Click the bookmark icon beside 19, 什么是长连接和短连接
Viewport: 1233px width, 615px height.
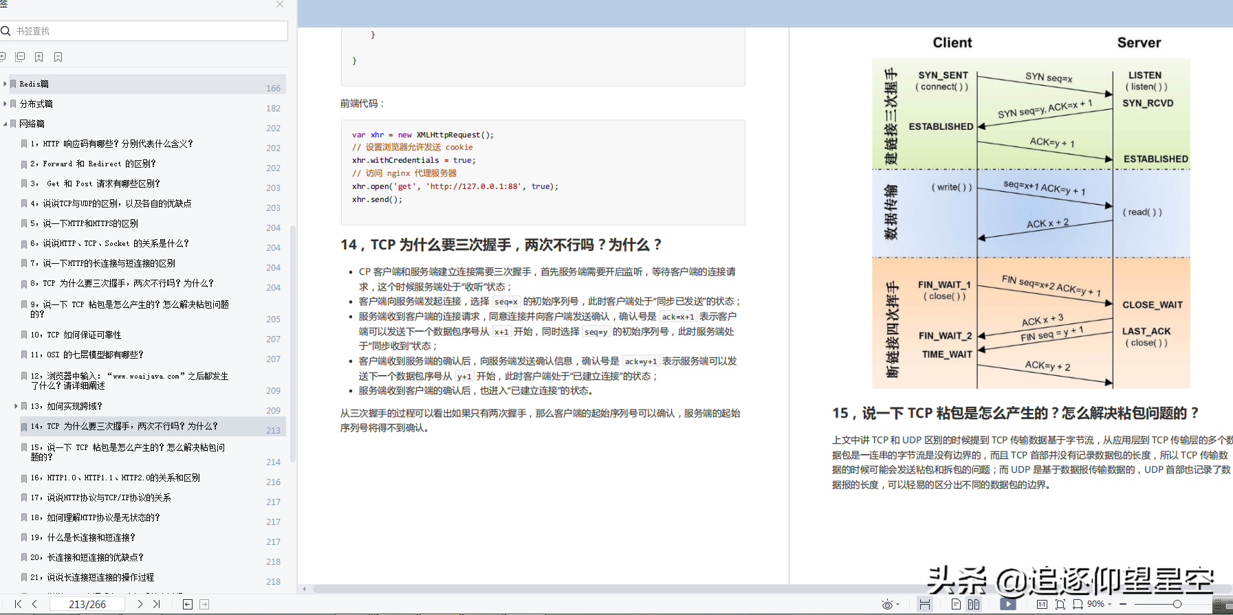click(x=24, y=537)
